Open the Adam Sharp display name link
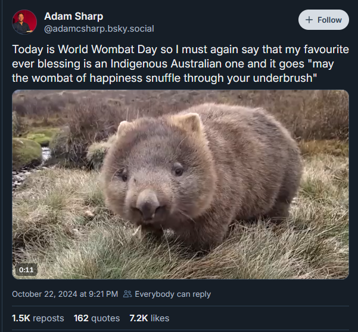 pos(73,16)
